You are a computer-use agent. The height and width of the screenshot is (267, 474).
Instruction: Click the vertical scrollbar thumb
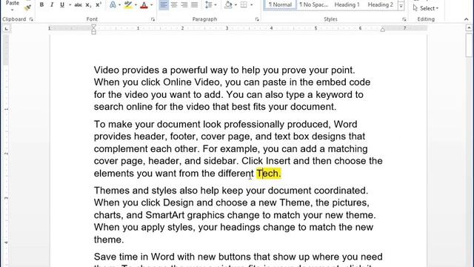point(469,44)
